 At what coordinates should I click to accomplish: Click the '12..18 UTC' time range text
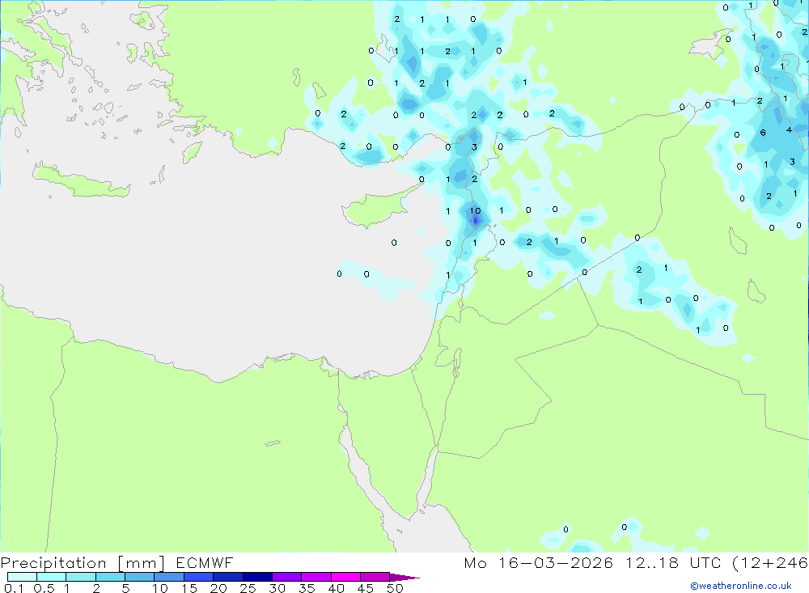tap(673, 563)
